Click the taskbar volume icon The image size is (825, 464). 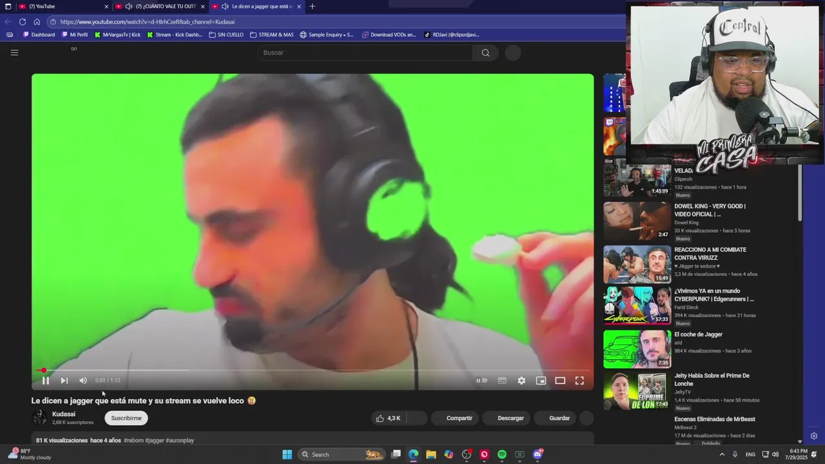coord(775,454)
